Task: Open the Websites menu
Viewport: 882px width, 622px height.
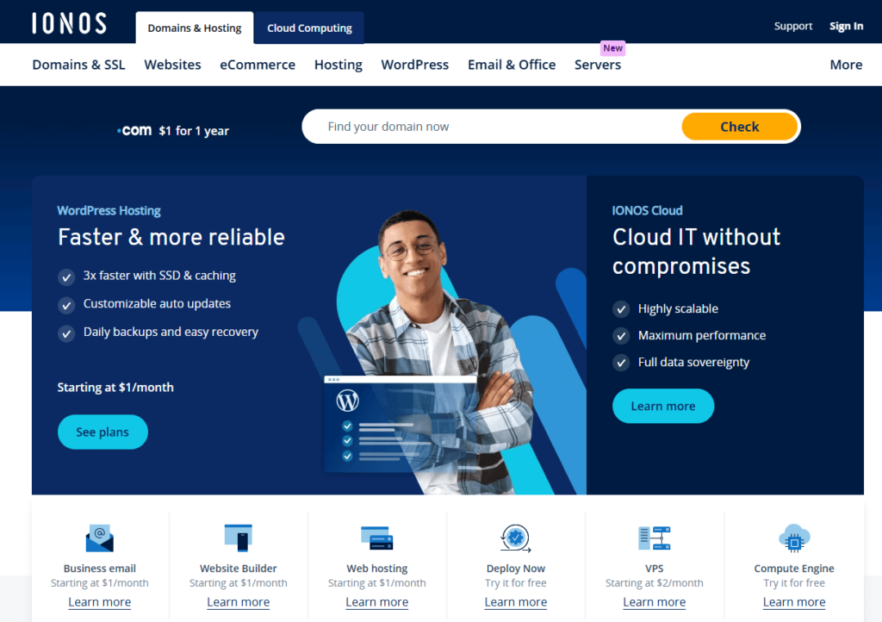Action: point(172,65)
